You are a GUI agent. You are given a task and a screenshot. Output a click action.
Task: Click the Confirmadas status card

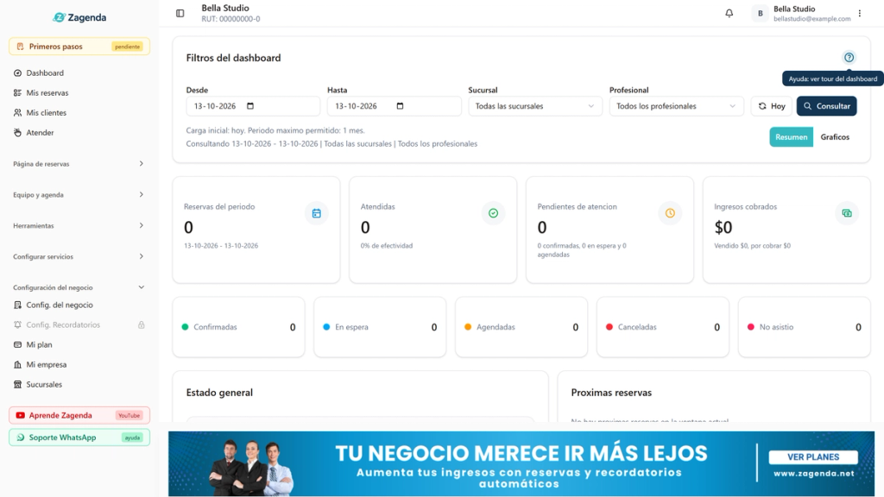pos(238,327)
